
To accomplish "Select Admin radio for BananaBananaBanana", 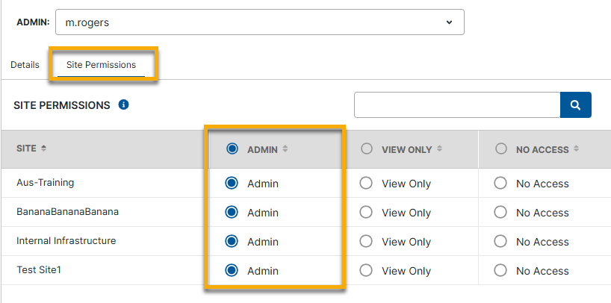I will pos(232,213).
